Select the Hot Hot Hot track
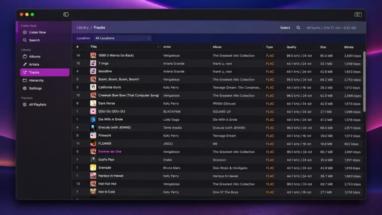The width and height of the screenshot is (382, 215). click(x=107, y=184)
